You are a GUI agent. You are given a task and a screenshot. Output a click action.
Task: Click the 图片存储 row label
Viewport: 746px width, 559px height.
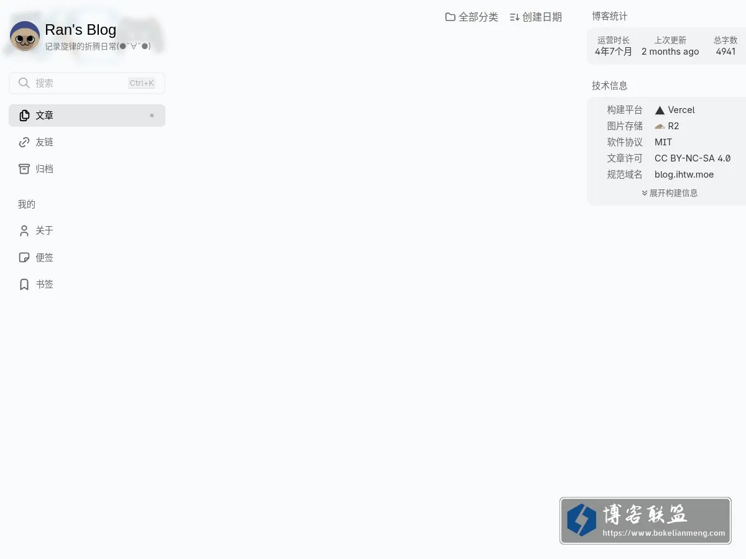tap(625, 126)
